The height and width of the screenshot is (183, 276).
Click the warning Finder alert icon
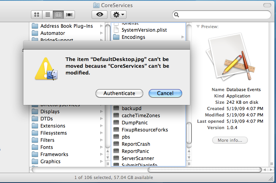coord(46,69)
